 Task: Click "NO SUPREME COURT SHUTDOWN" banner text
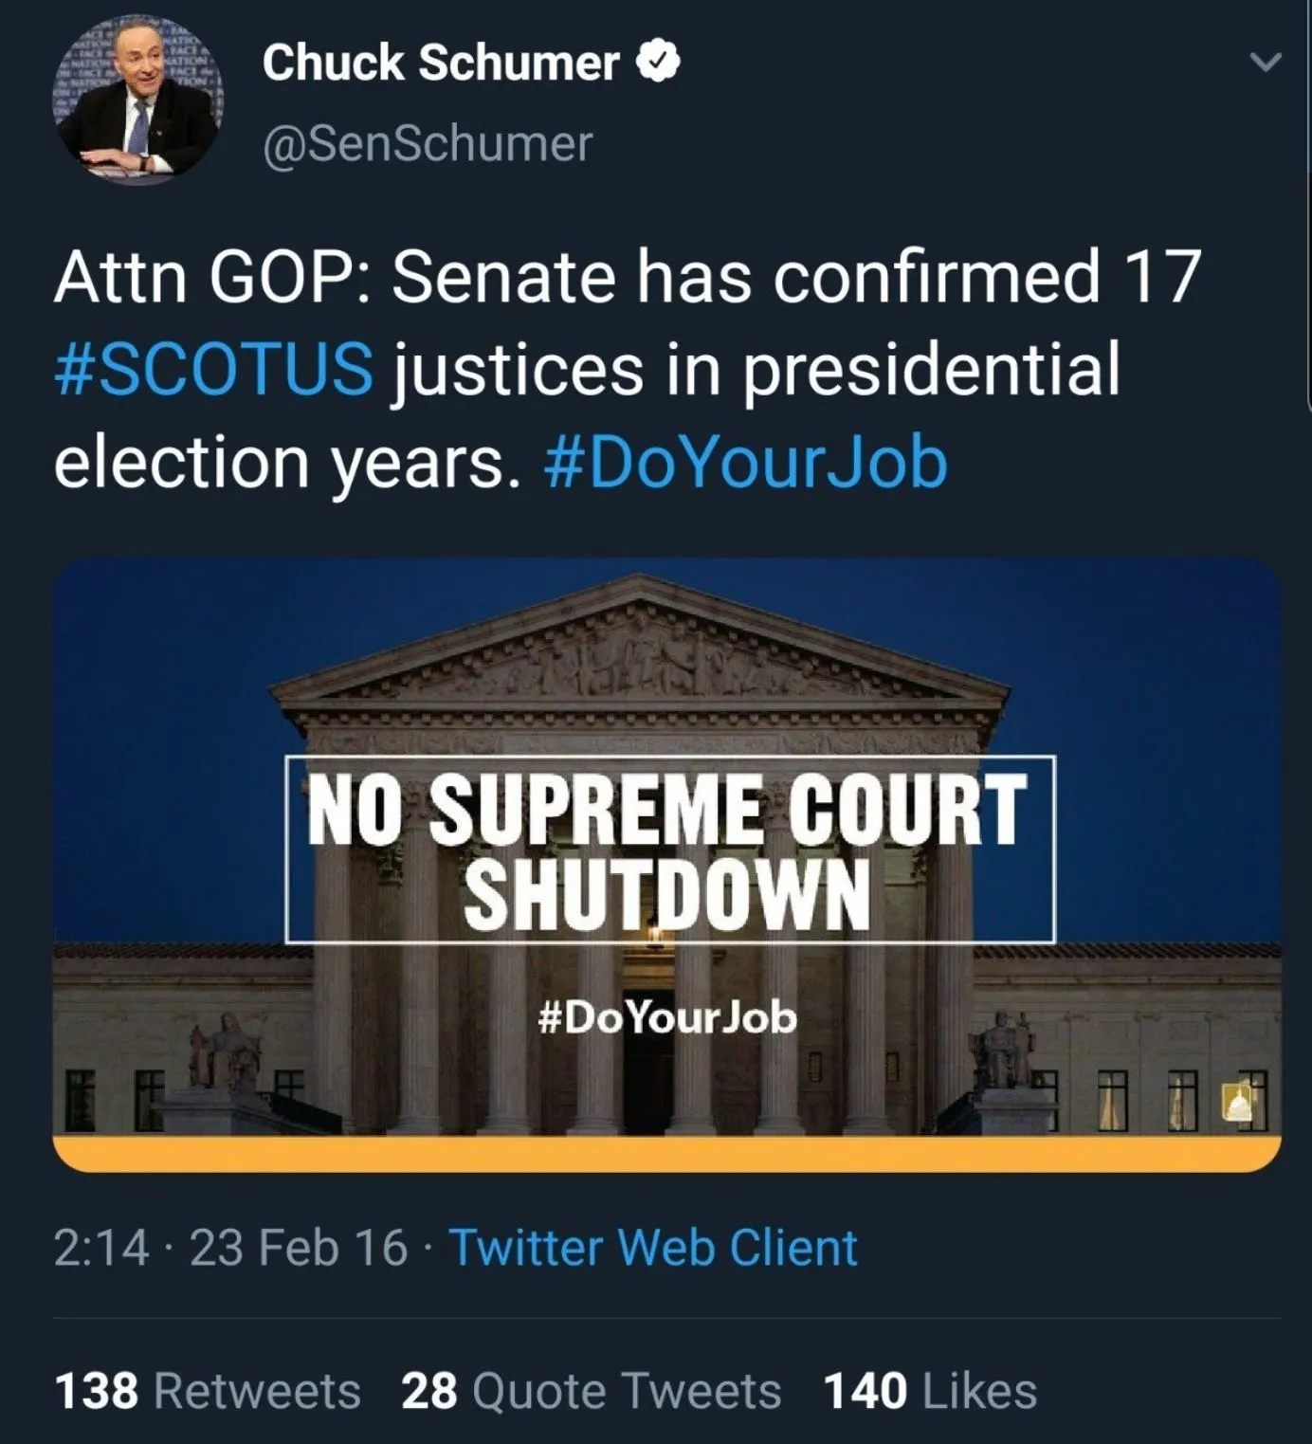pyautogui.click(x=668, y=850)
